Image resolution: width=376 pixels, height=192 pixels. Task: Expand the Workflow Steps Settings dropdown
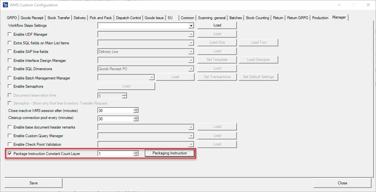point(191,26)
